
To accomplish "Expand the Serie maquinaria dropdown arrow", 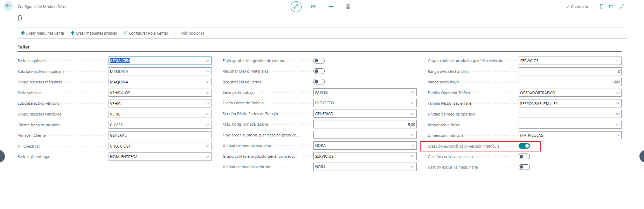I will [x=208, y=61].
